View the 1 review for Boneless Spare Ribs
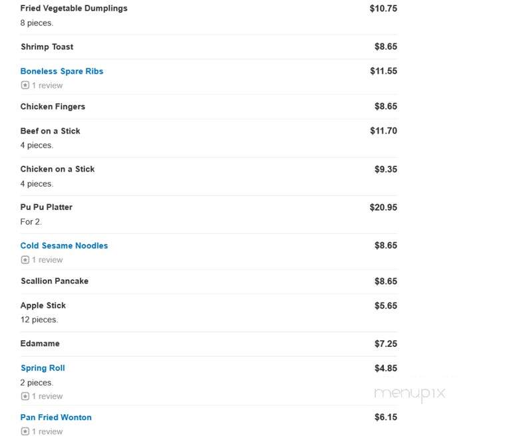 coord(47,86)
